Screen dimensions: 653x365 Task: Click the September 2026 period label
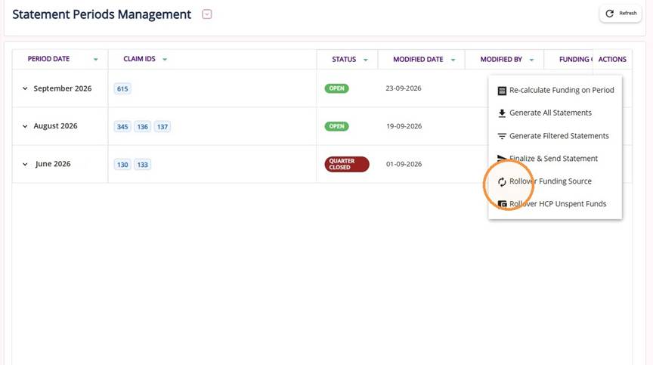[63, 88]
